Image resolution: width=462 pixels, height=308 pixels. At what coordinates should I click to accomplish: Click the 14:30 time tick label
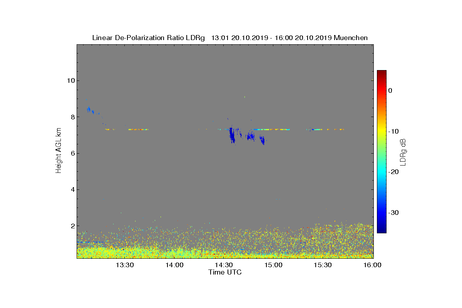pos(224,265)
